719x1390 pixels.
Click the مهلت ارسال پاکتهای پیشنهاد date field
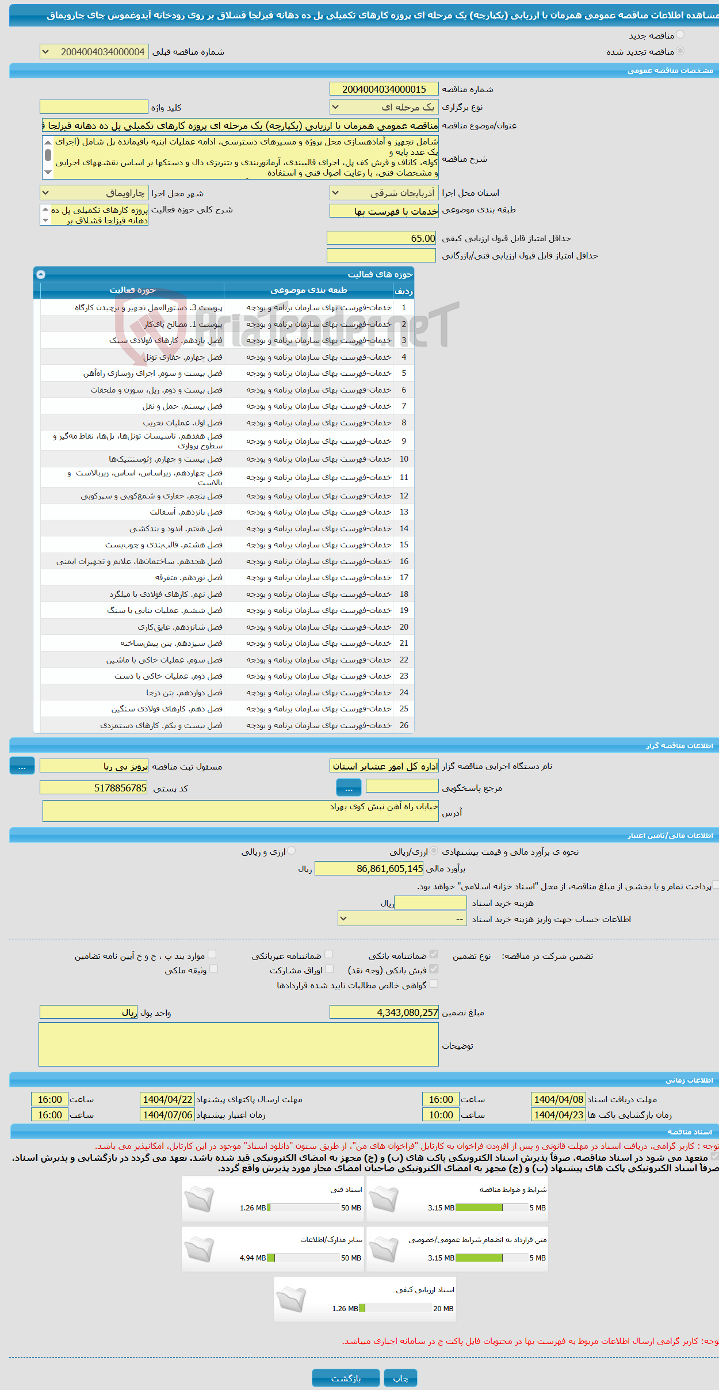[167, 1099]
